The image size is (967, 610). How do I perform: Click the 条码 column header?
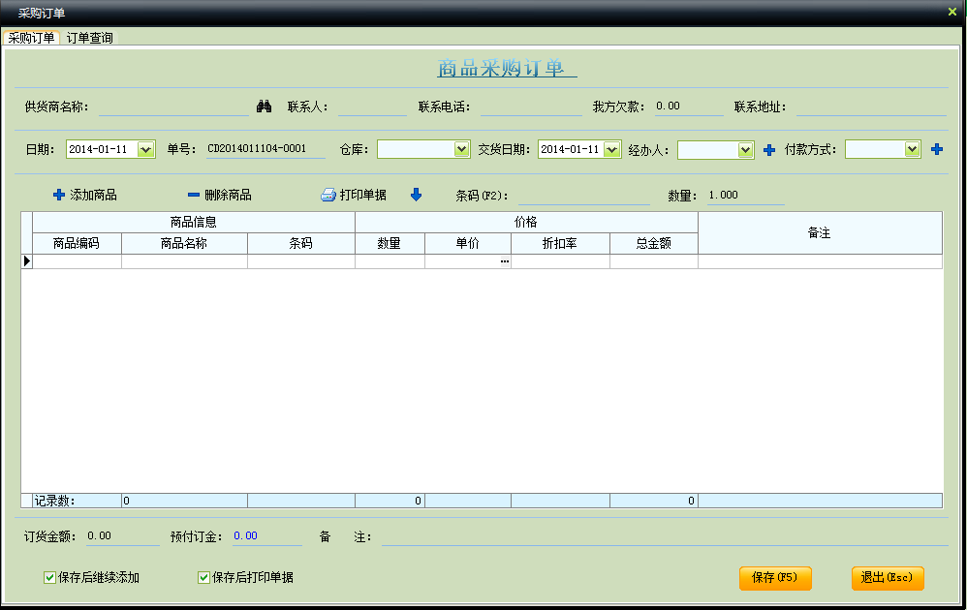tap(301, 243)
